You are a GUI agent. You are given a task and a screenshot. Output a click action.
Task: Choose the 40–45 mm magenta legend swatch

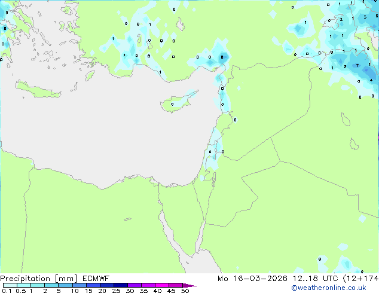[162, 285]
